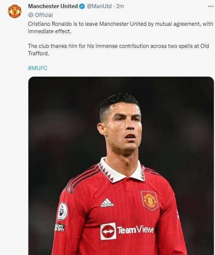
Task: Click the adidas logo on the shirt
Action: pyautogui.click(x=107, y=203)
